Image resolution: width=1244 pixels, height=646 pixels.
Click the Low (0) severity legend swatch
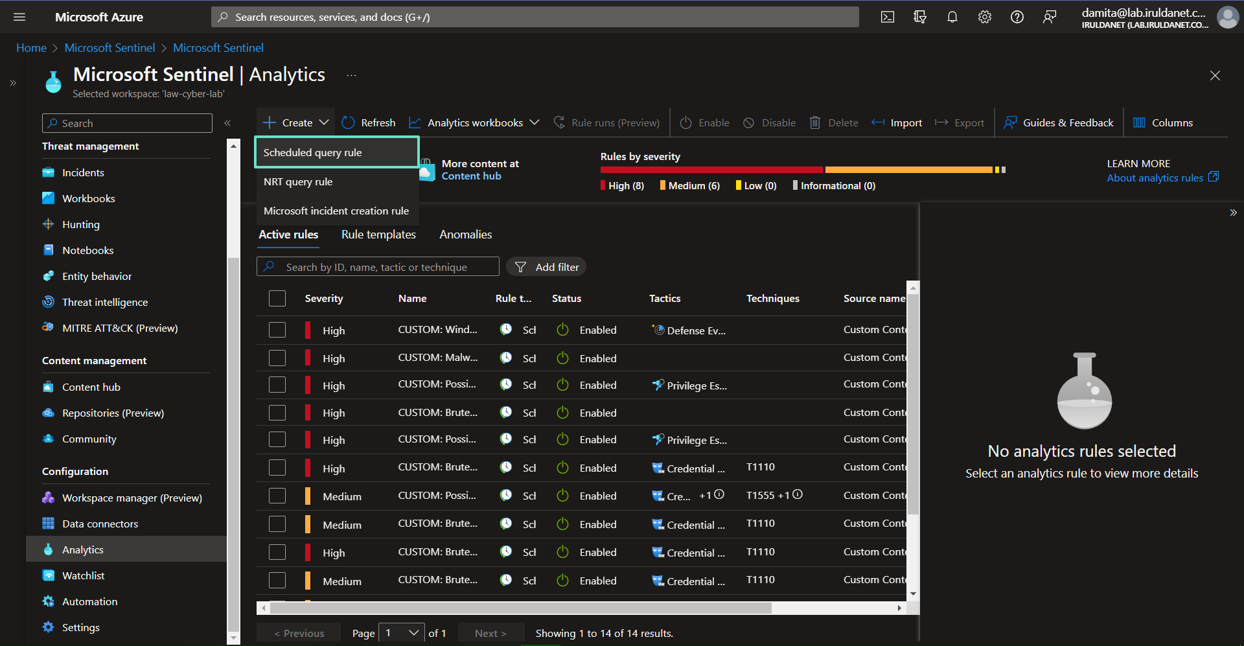point(739,185)
